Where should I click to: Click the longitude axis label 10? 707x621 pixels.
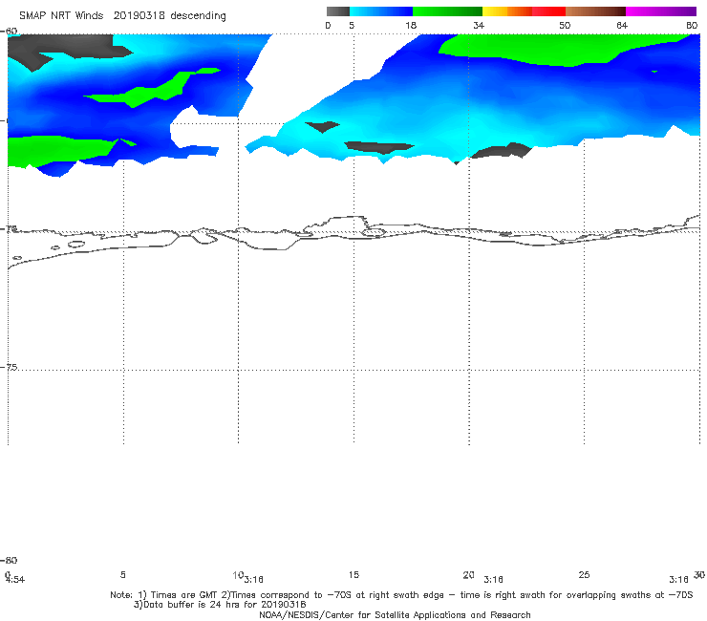click(x=238, y=575)
